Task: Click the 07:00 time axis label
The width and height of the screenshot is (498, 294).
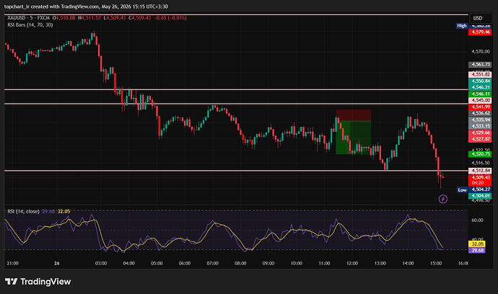Action: 212,263
